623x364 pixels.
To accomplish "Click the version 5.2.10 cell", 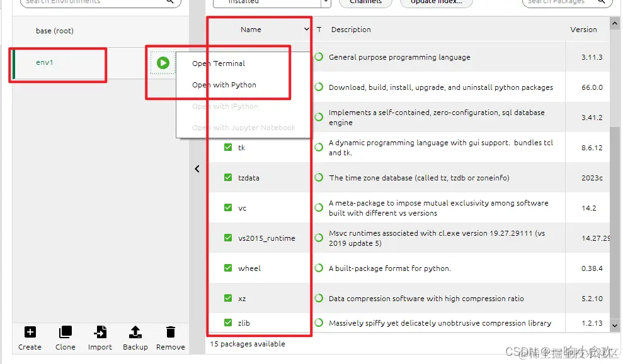I will 592,298.
